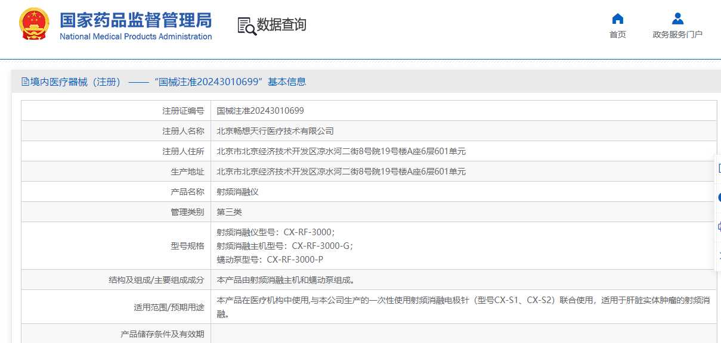Click the 注册人住所 address value cell

point(341,151)
